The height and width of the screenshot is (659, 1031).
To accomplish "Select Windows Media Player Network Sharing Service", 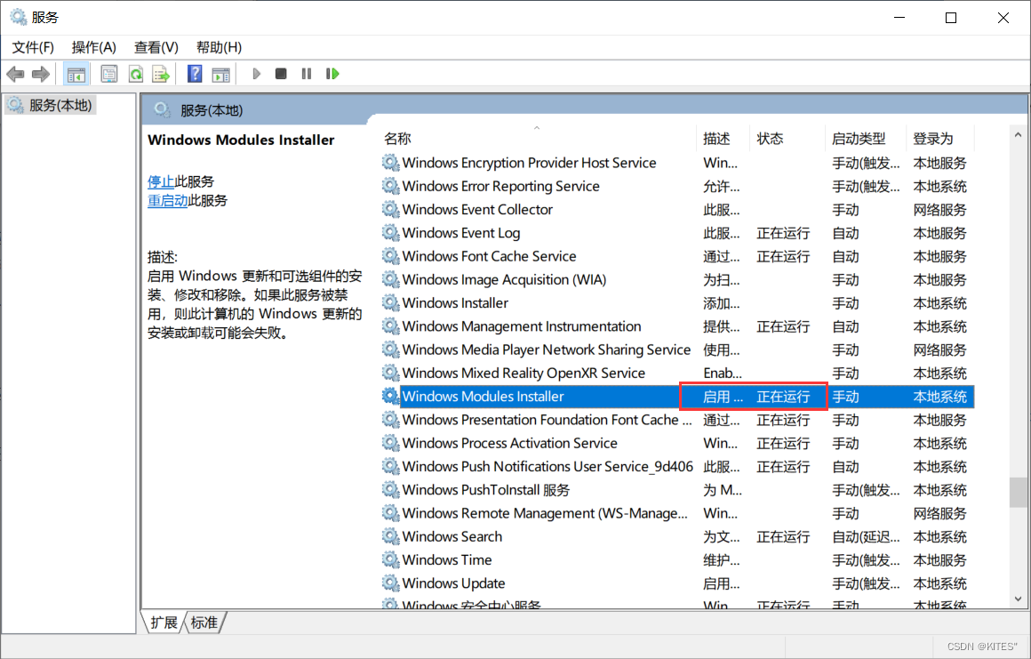I will pos(547,350).
